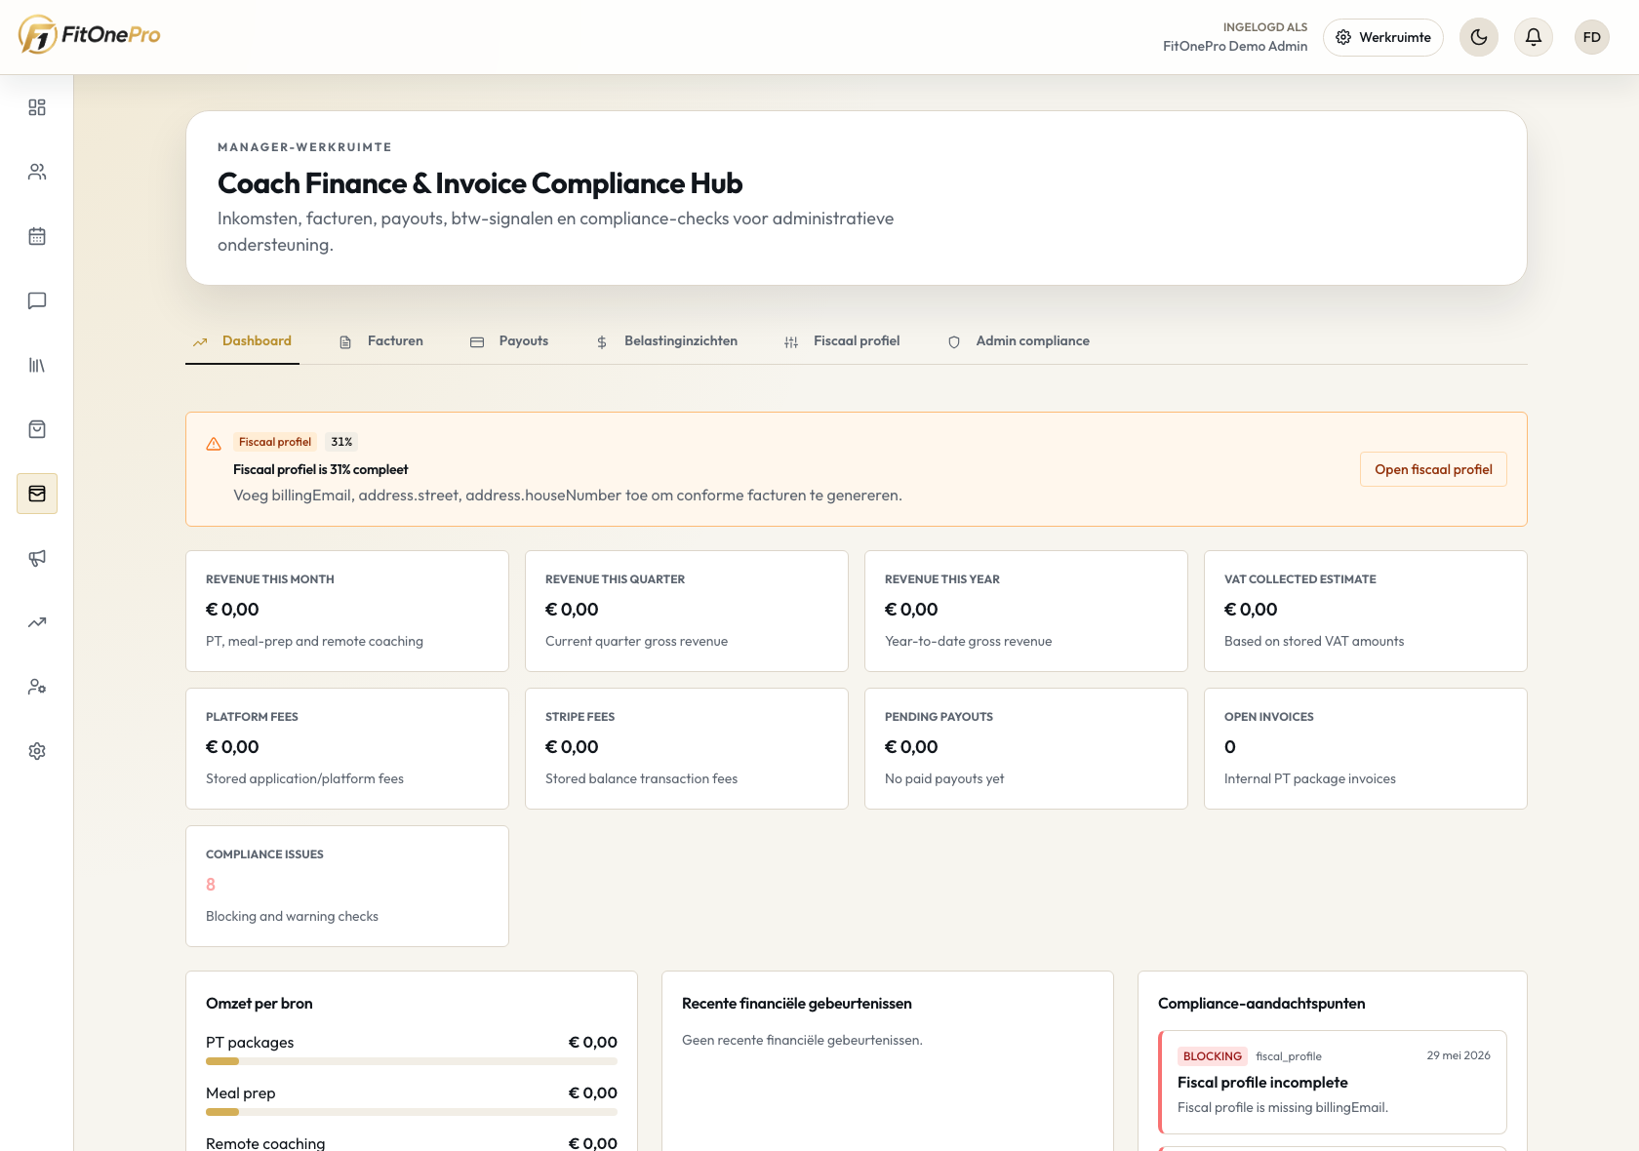Click the Remote coaching revenue row
The width and height of the screenshot is (1639, 1151).
412,1143
